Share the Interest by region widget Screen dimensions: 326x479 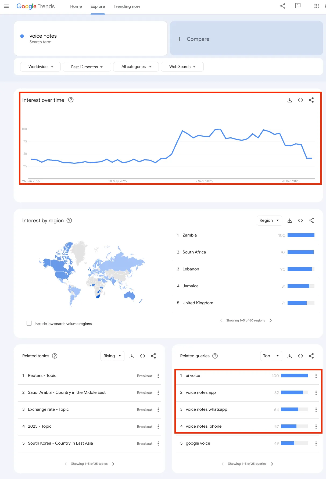tap(311, 220)
